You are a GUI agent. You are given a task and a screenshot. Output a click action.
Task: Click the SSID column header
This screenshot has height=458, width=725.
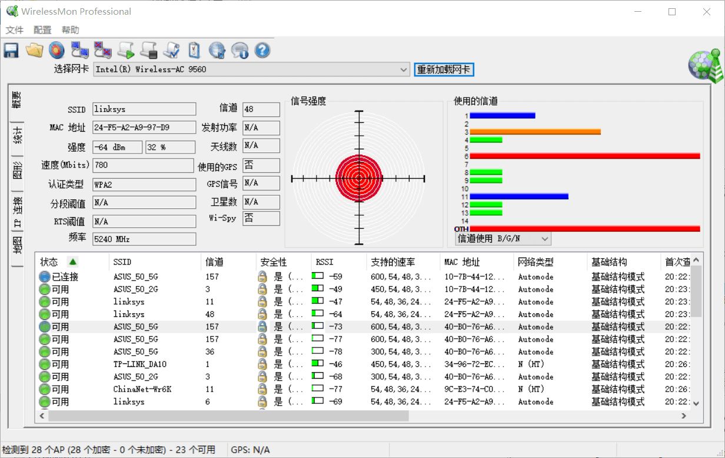tap(122, 262)
